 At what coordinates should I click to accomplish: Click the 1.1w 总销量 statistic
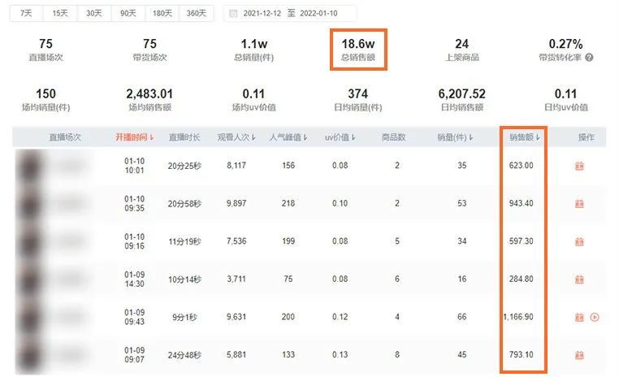(x=253, y=50)
